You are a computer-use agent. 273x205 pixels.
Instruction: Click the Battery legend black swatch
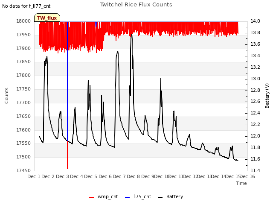click(160, 197)
